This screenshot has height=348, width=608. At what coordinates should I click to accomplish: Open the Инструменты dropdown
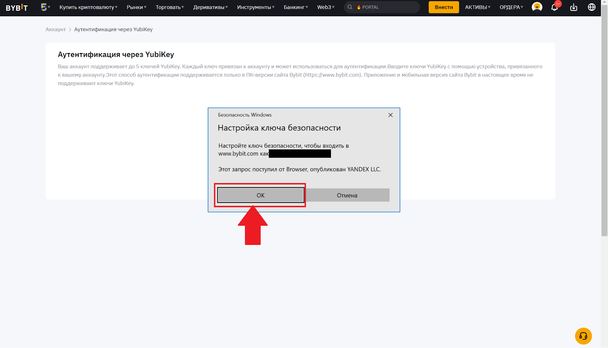pyautogui.click(x=256, y=7)
